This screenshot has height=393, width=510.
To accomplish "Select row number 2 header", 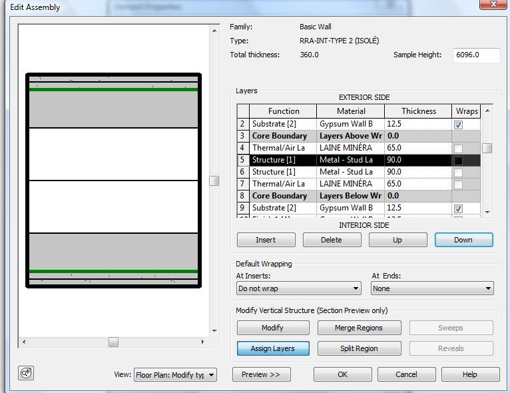I will coord(243,124).
